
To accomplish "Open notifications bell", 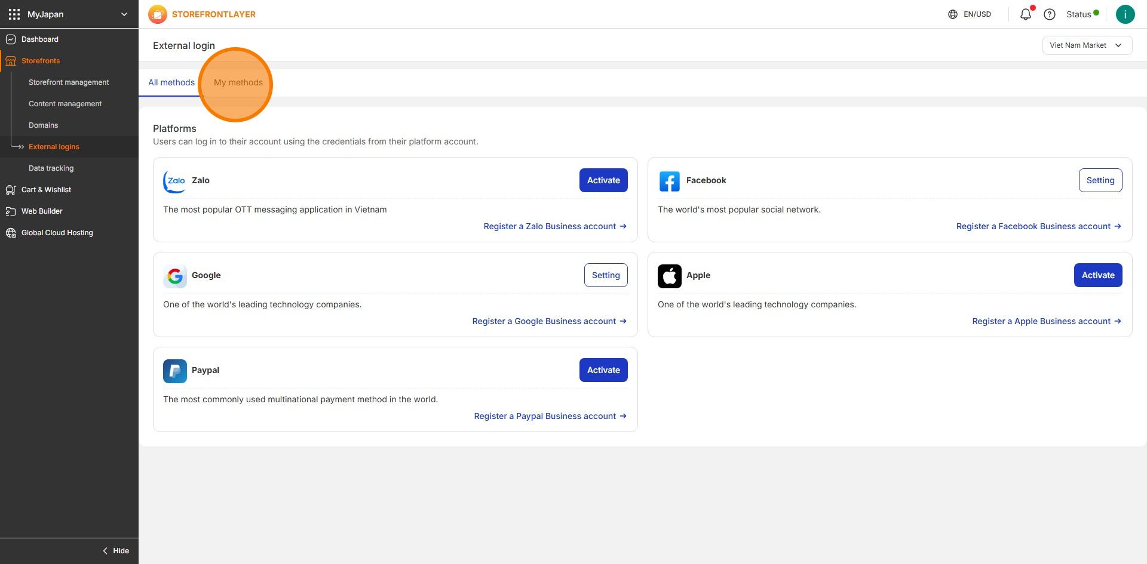I will click(1026, 14).
